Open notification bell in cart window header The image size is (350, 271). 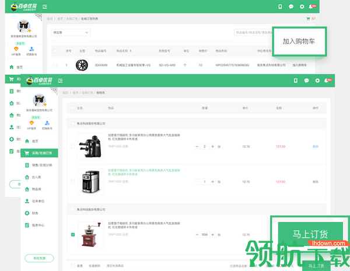[326, 81]
